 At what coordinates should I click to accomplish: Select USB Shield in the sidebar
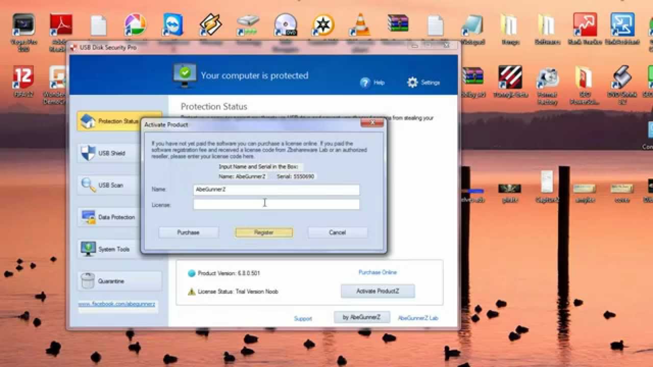click(119, 153)
